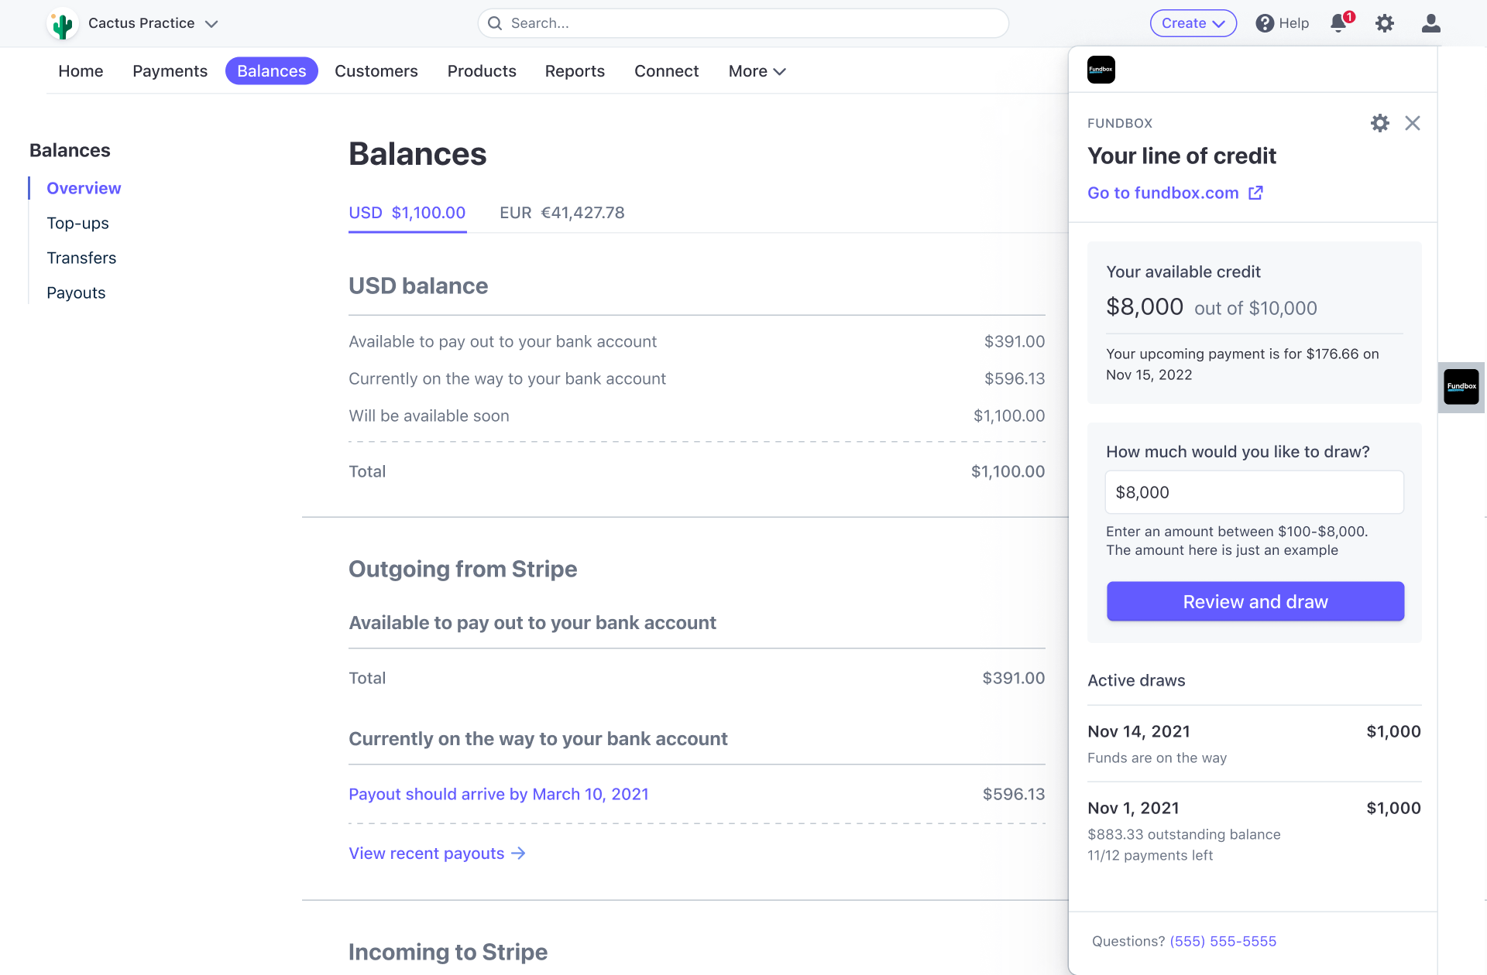The width and height of the screenshot is (1487, 975).
Task: Click inside the Search bar
Action: pyautogui.click(x=742, y=23)
